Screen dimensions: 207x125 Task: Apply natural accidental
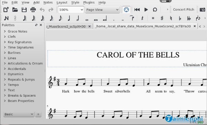tap(171, 18)
